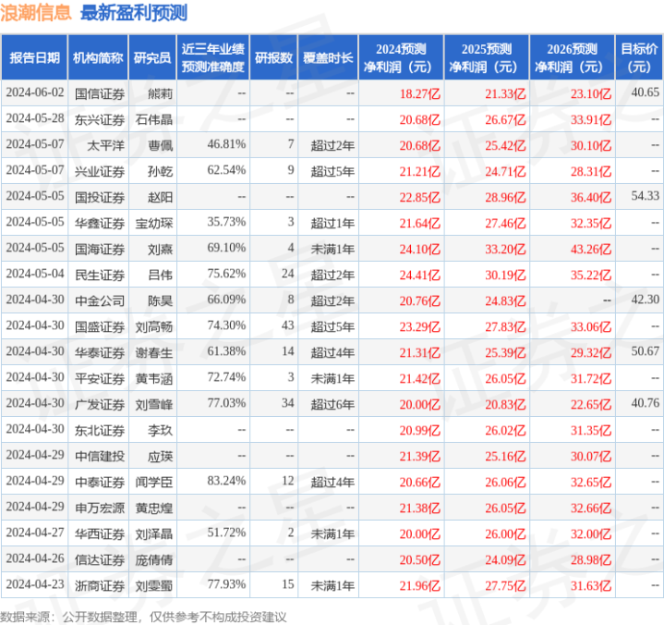Select the 申万宏源 institution cell

(x=100, y=508)
